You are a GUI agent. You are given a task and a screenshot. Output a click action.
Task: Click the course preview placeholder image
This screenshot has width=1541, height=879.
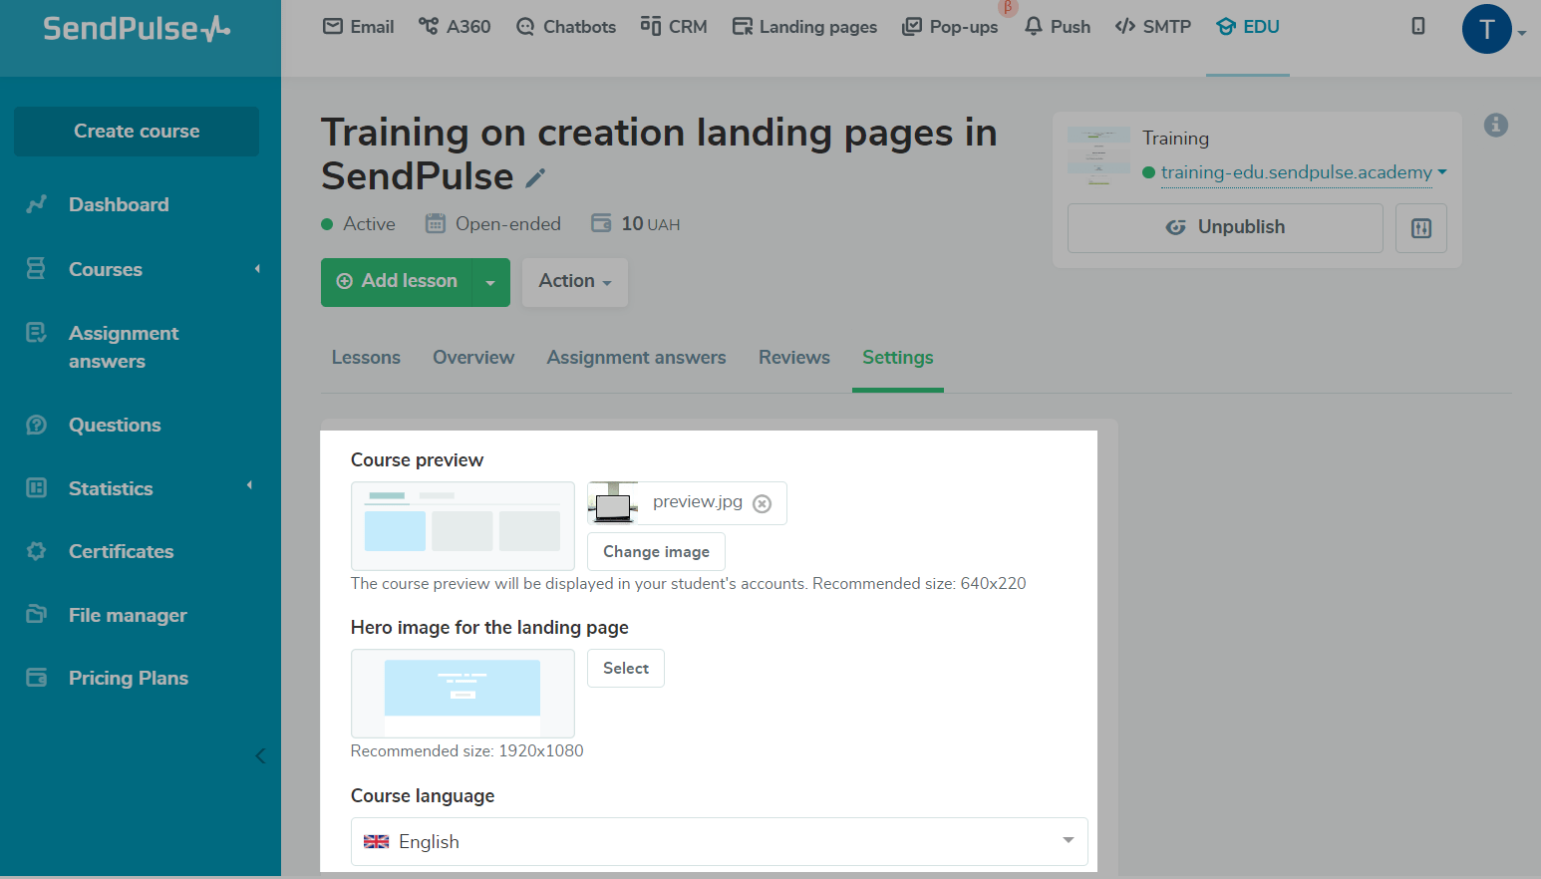[x=462, y=526]
